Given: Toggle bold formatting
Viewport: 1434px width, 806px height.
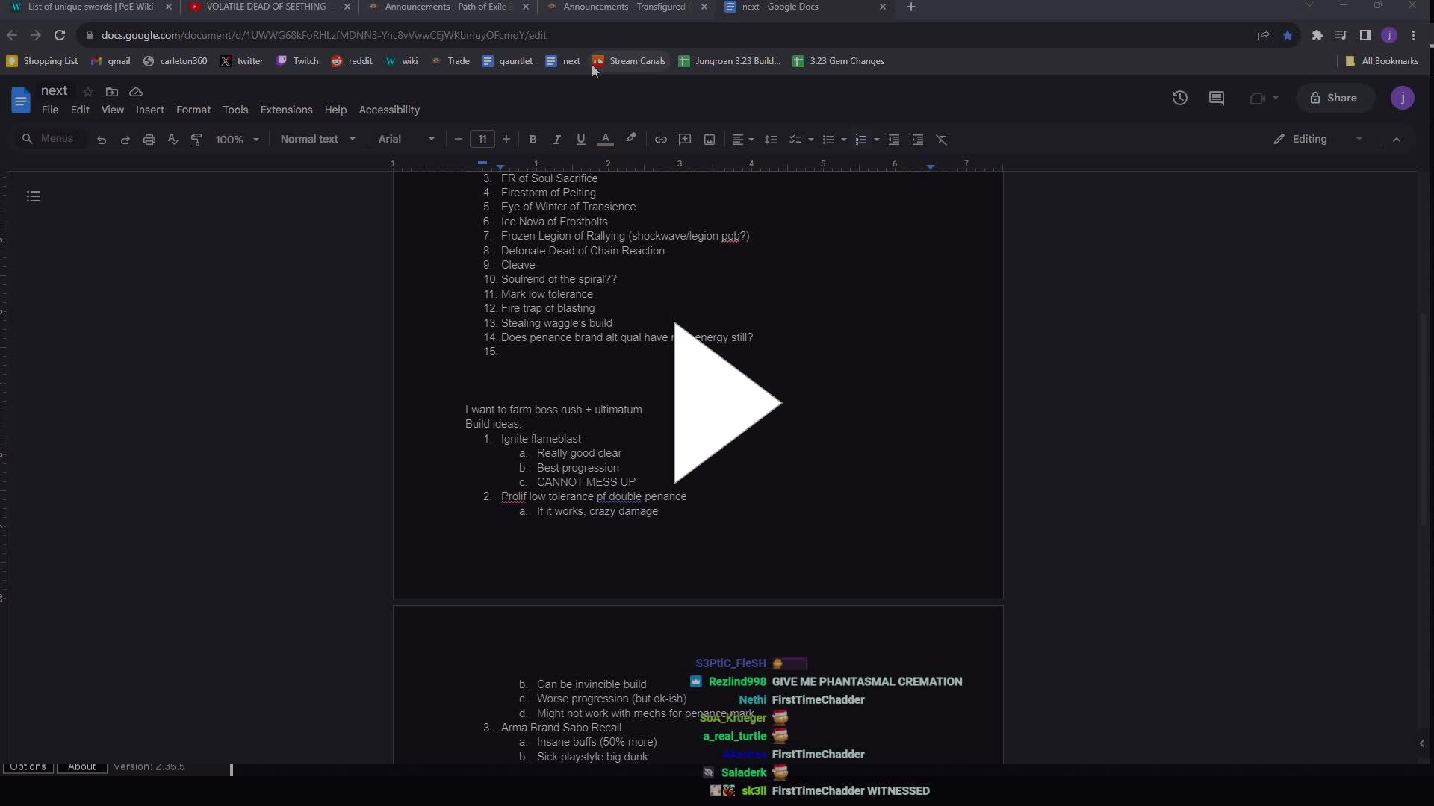Looking at the screenshot, I should pyautogui.click(x=533, y=140).
